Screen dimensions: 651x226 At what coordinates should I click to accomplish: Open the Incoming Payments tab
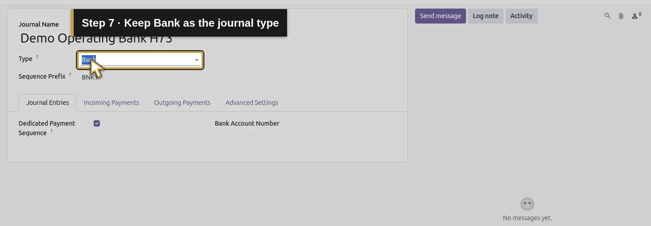pyautogui.click(x=111, y=103)
